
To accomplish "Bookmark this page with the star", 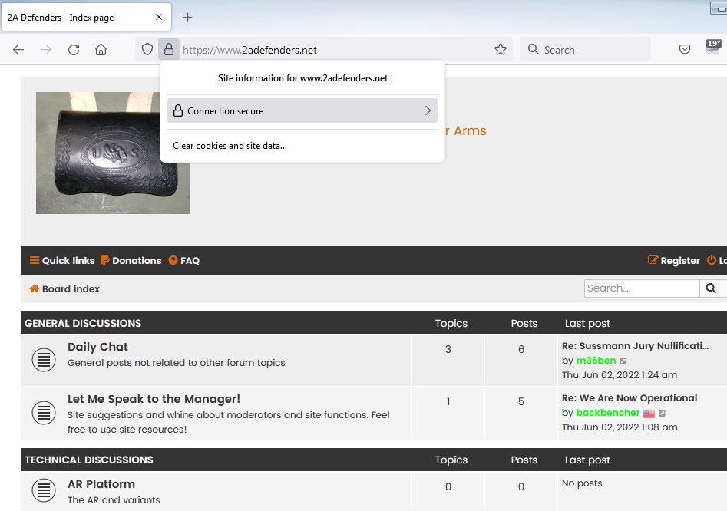I will coord(501,50).
